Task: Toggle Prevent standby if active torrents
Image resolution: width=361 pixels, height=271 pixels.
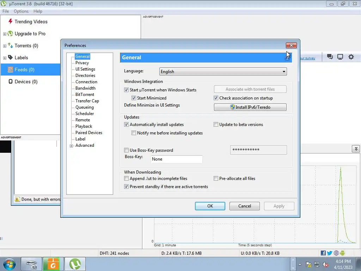Action: point(126,187)
